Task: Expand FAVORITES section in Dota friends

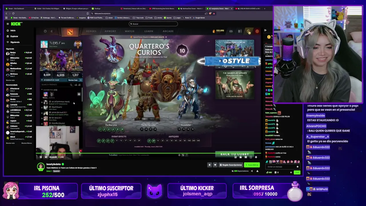Action: [x=49, y=90]
